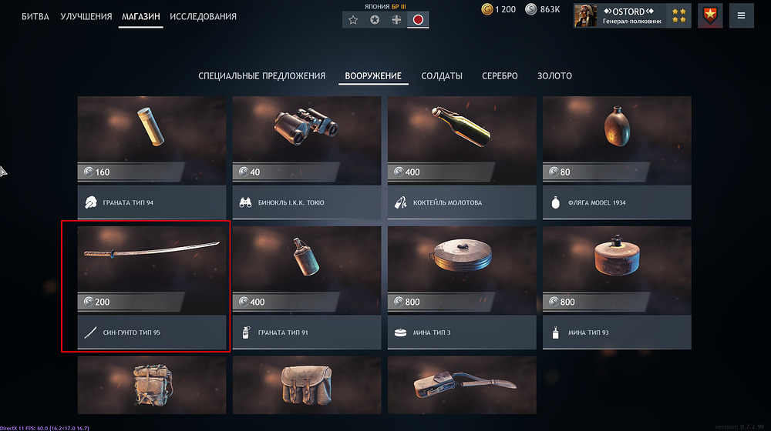Screen dimensions: 771x431
Task: Select the Син-гунто Тип 95 sword item
Action: (x=151, y=288)
